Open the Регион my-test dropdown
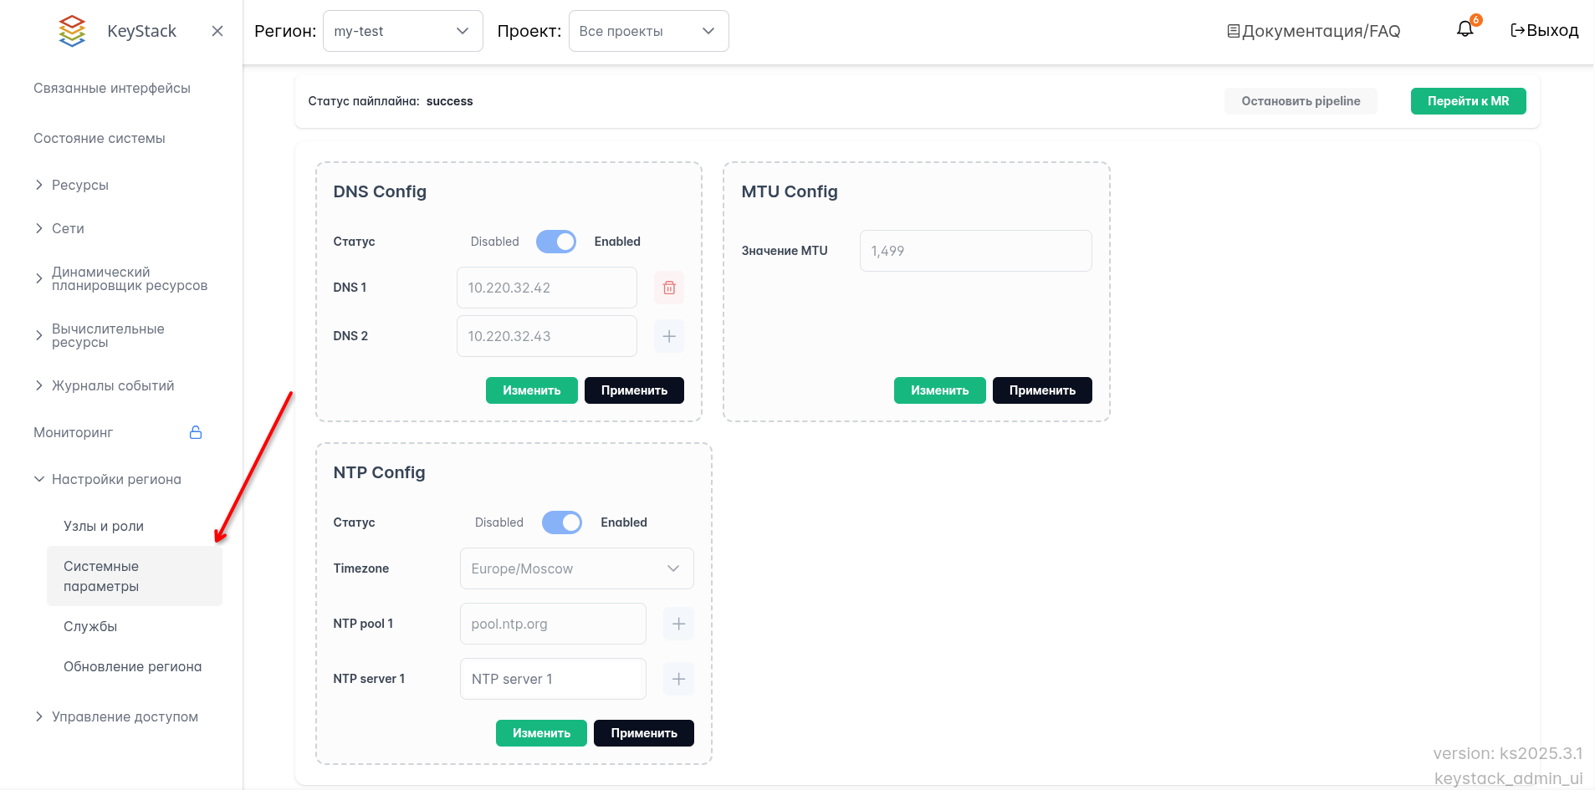 402,31
